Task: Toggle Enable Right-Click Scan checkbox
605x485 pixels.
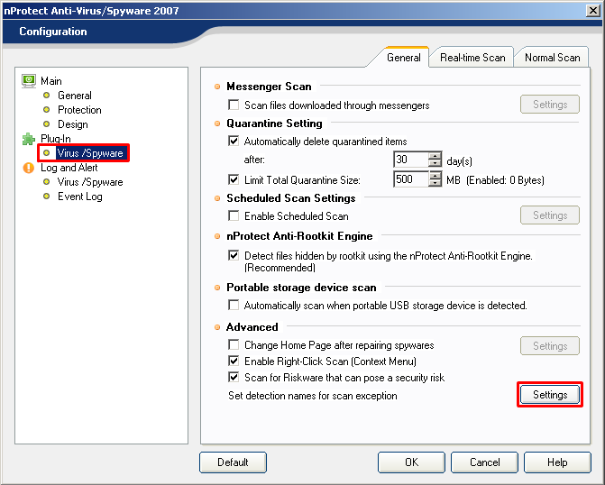Action: [x=234, y=361]
